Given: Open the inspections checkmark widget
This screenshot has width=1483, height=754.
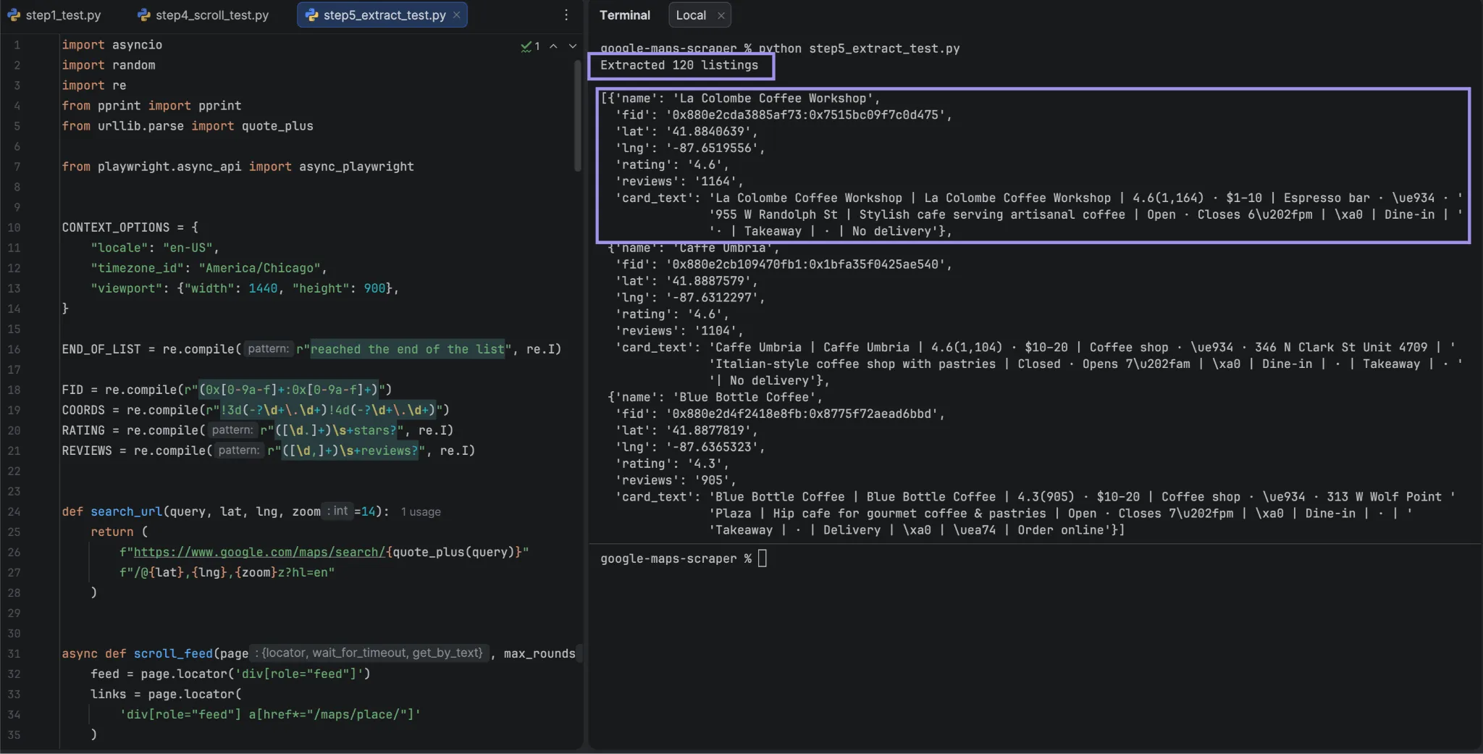Looking at the screenshot, I should click(x=530, y=46).
